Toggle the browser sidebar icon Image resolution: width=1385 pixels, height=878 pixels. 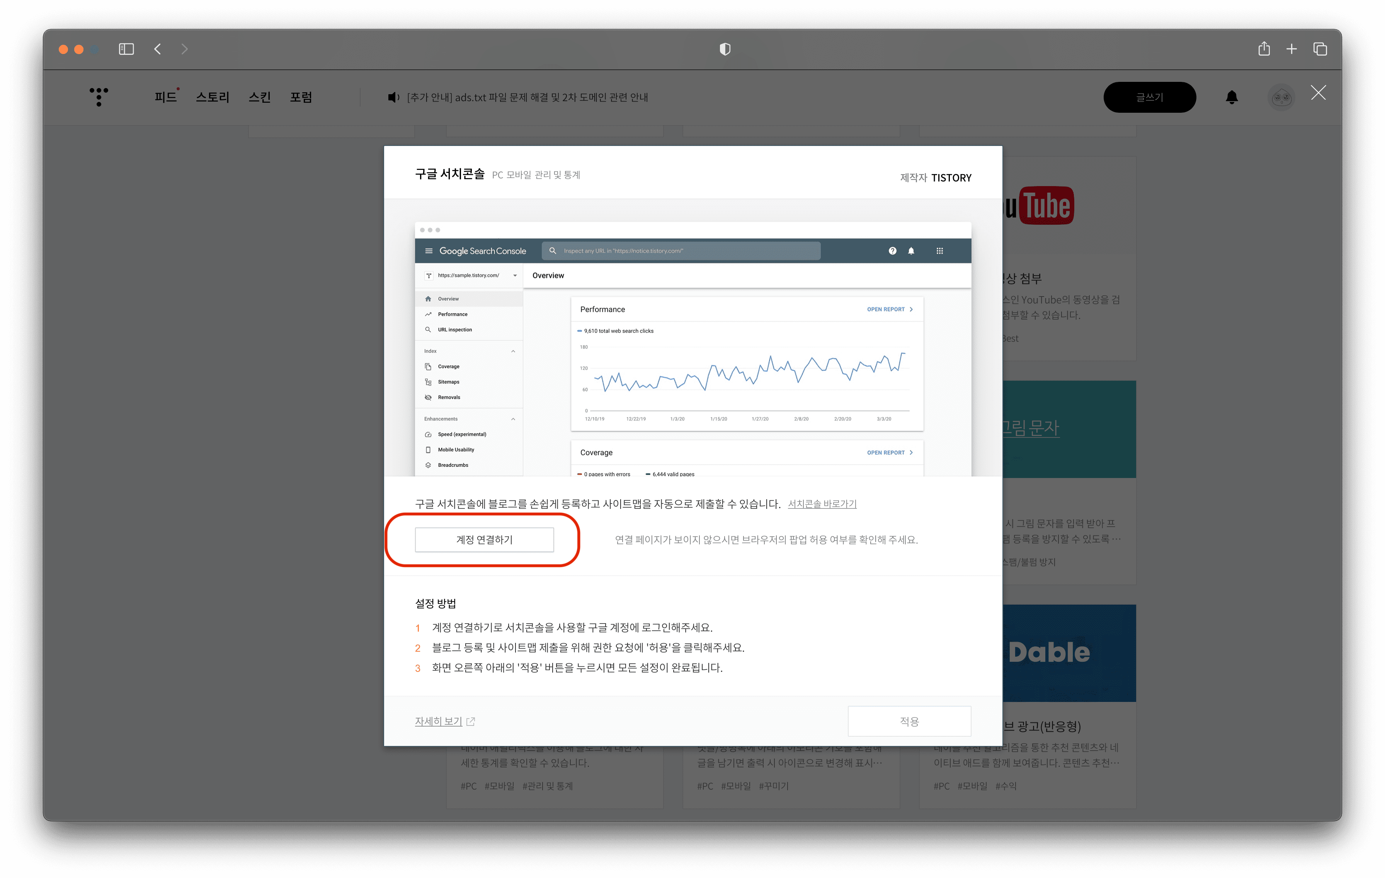(126, 49)
